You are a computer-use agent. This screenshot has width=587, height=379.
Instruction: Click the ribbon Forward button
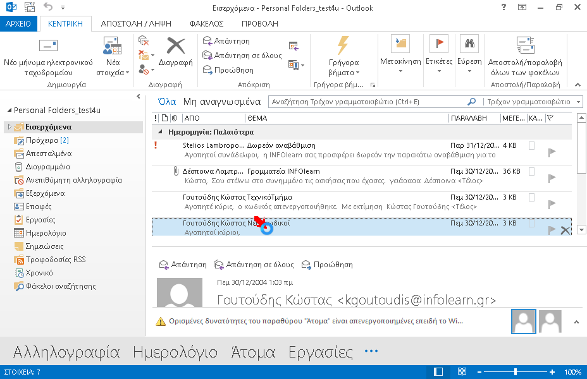(228, 70)
